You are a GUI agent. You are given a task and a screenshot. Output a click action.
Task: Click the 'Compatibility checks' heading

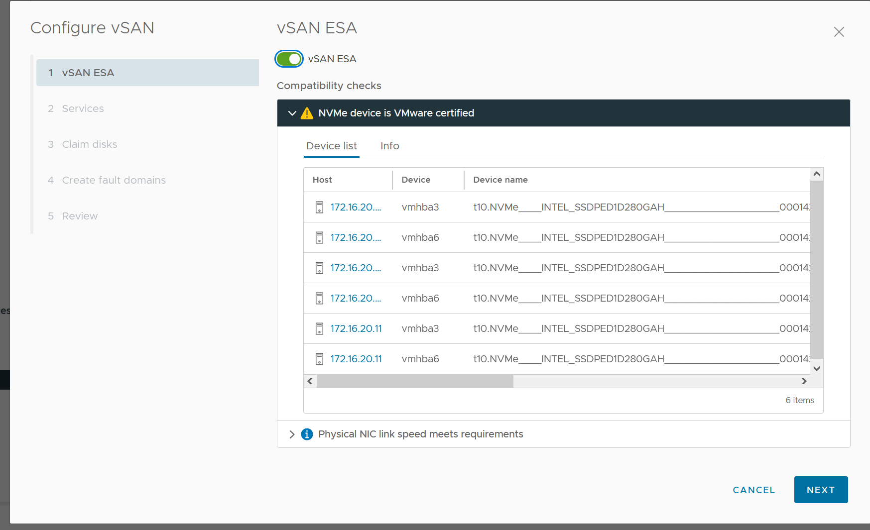(329, 86)
